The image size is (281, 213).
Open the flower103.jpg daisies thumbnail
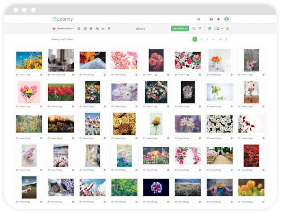(x=220, y=124)
